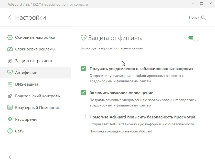
Task: Click the shield icon next to Защита от фишинга heading
Action: point(84,38)
